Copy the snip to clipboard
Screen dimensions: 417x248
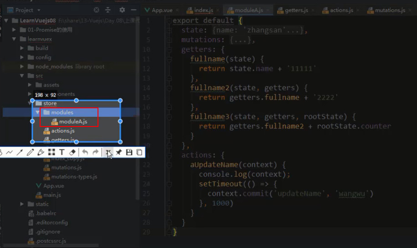[x=139, y=152]
